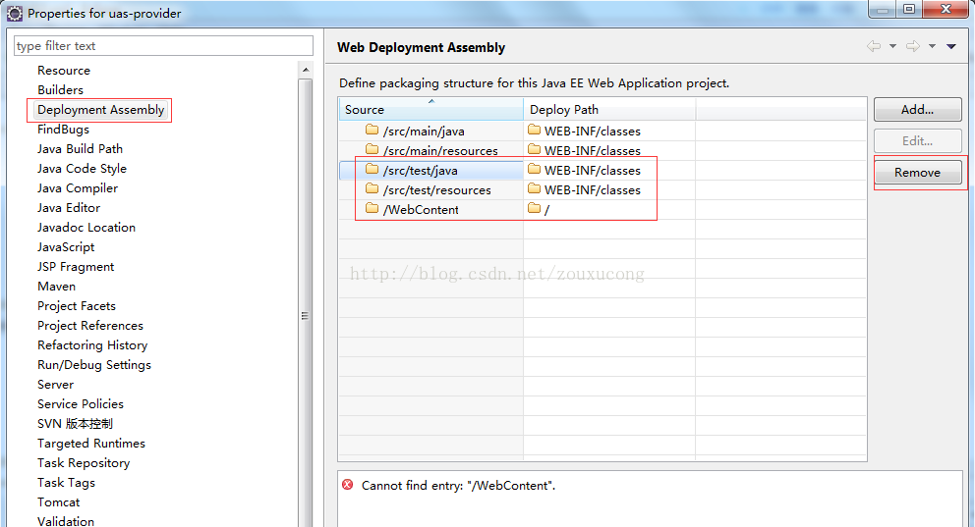975x527 pixels.
Task: Open Refactoring History page
Action: click(92, 345)
